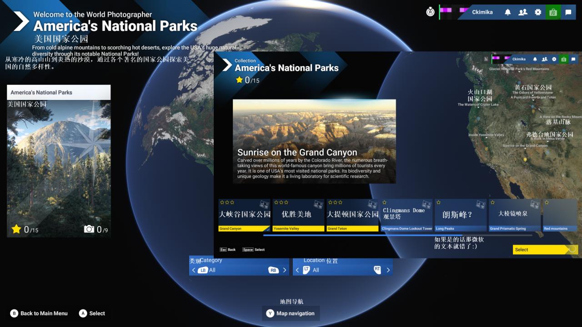
Task: Click the photo icon on the Grand Canyon card
Action: [x=264, y=204]
